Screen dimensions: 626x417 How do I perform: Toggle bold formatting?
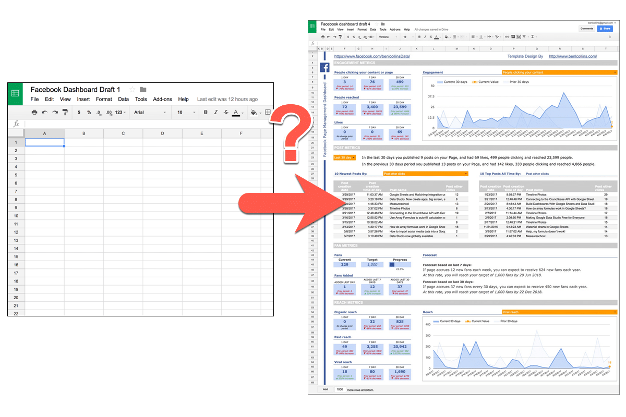206,112
